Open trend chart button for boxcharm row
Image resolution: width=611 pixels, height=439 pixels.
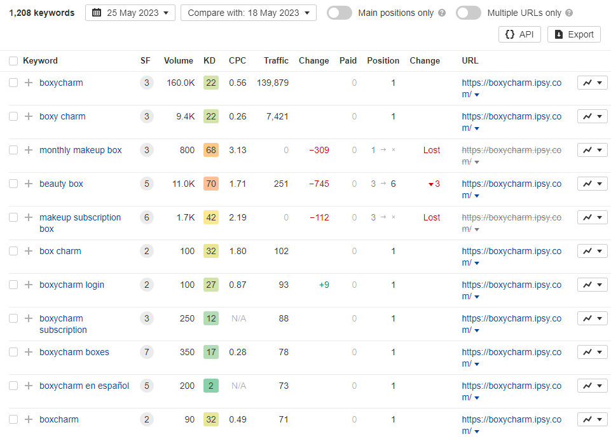(x=593, y=419)
